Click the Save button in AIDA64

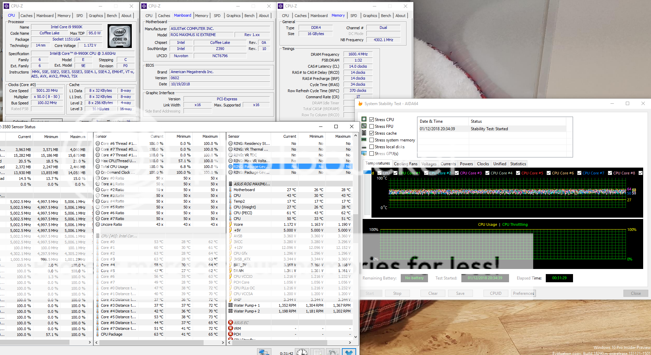[x=460, y=293]
